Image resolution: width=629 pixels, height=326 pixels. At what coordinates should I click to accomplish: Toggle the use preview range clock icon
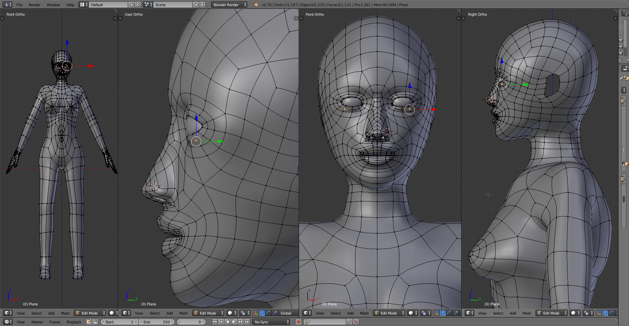[89, 322]
